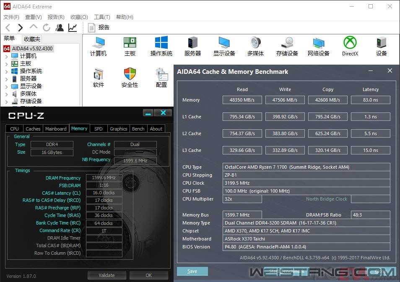
Task: Expand the 显示设备 tree node arrow
Action: click(x=7, y=86)
